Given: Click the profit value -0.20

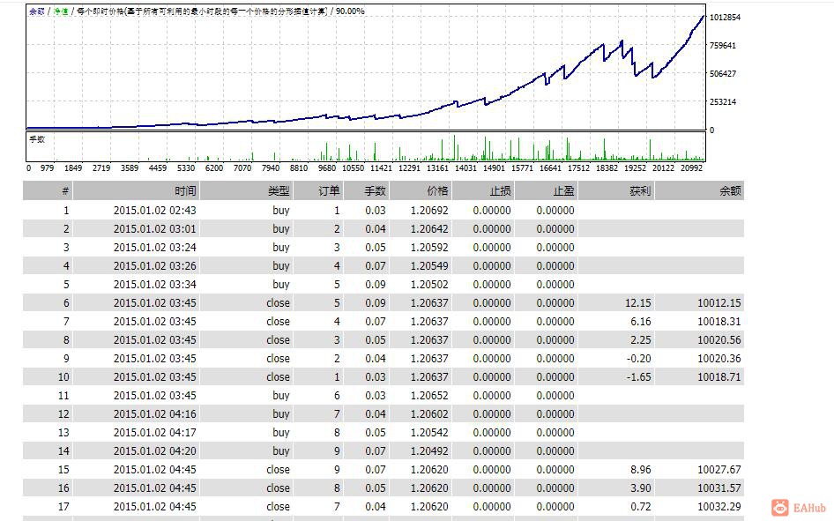Looking at the screenshot, I should (639, 358).
